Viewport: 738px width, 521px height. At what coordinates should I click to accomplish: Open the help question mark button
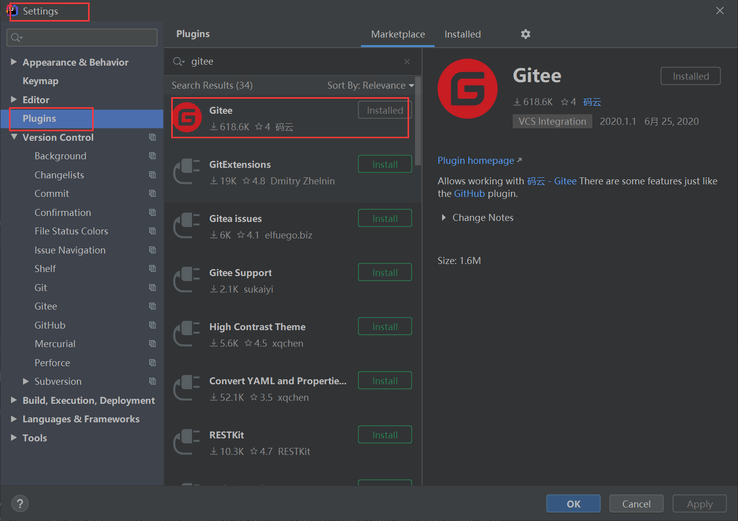point(20,504)
